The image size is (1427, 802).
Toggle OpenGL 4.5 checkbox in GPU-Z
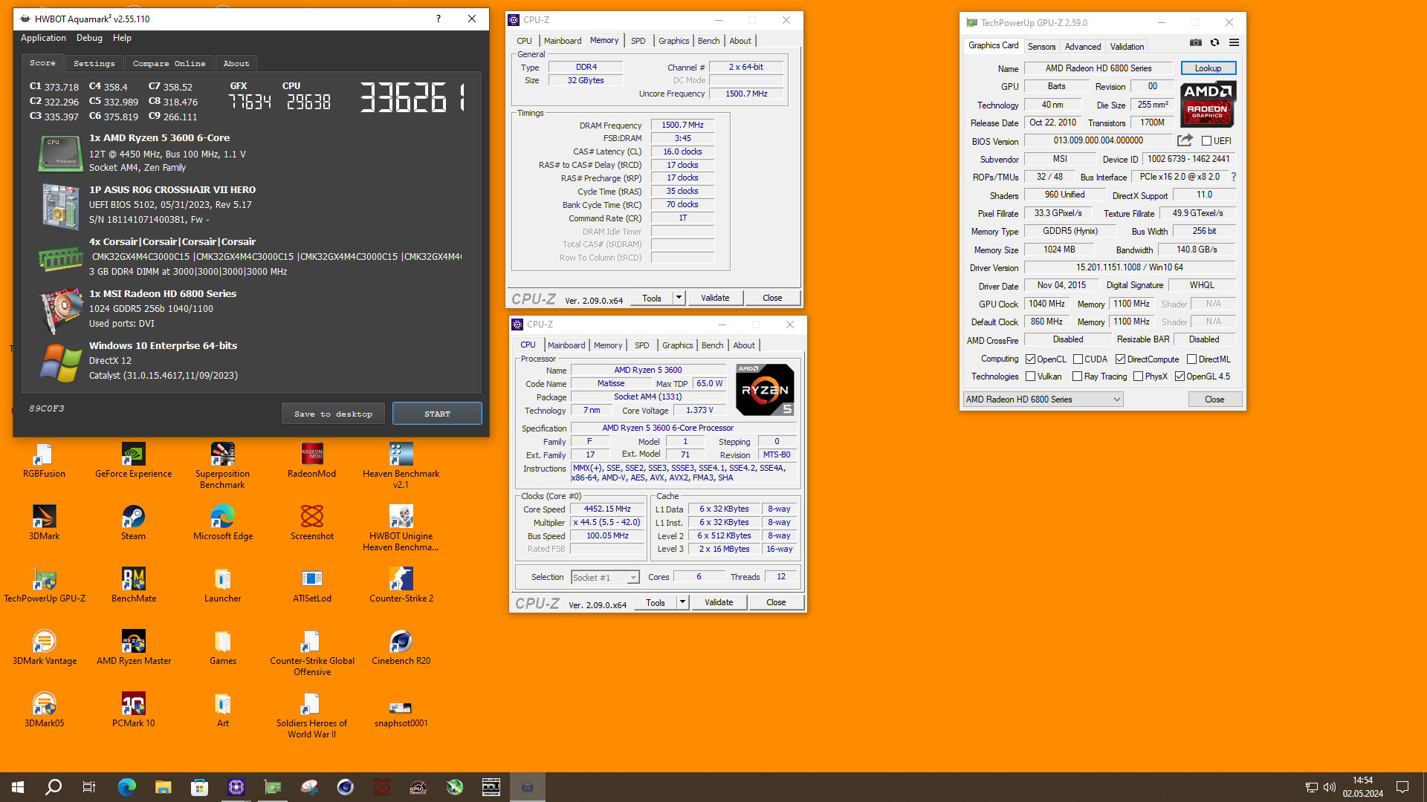1180,376
